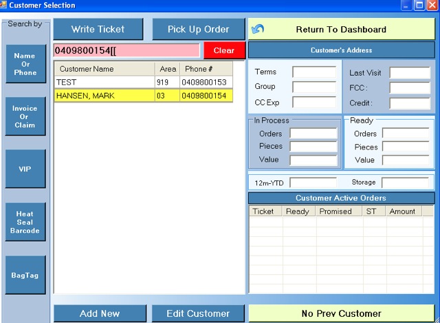Screen dimensions: 440x323
Task: Click Add New customer button
Action: (100, 313)
